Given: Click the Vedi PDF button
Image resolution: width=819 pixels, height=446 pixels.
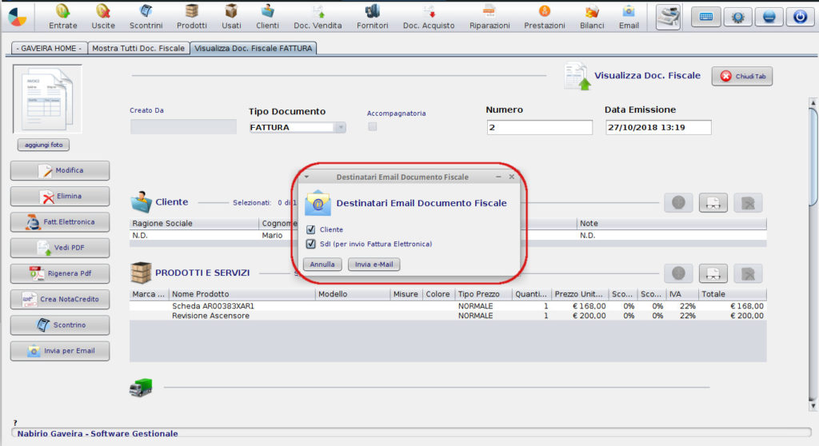Looking at the screenshot, I should pyautogui.click(x=60, y=248).
